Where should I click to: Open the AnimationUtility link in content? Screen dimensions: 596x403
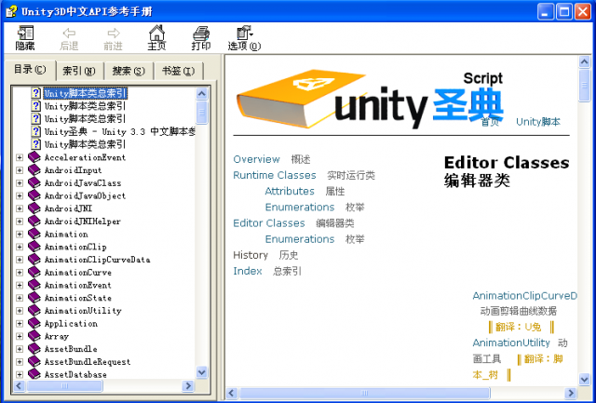coord(511,343)
